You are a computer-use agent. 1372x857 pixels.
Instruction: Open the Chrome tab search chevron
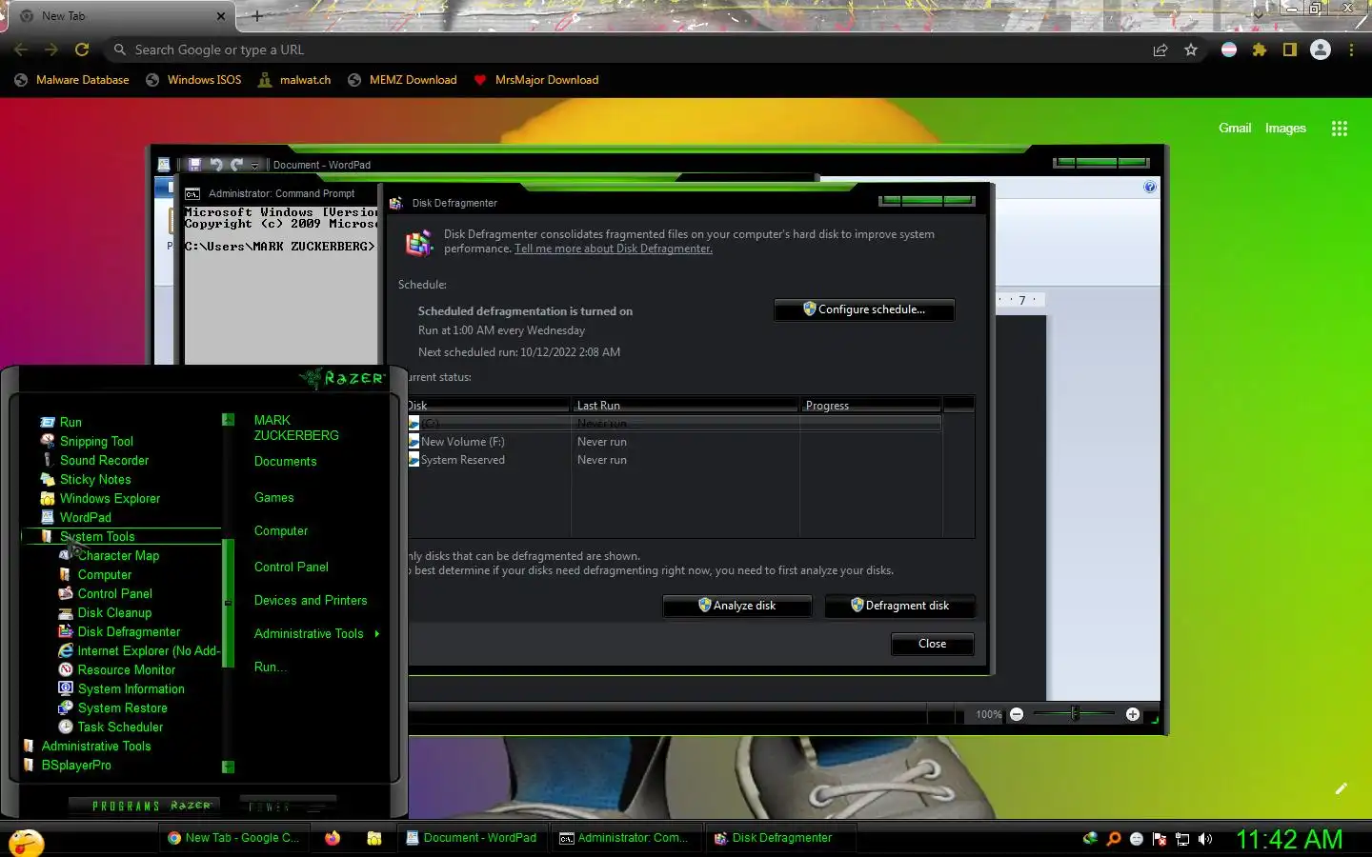pyautogui.click(x=1259, y=13)
